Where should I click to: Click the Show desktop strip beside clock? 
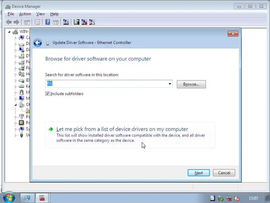267,198
